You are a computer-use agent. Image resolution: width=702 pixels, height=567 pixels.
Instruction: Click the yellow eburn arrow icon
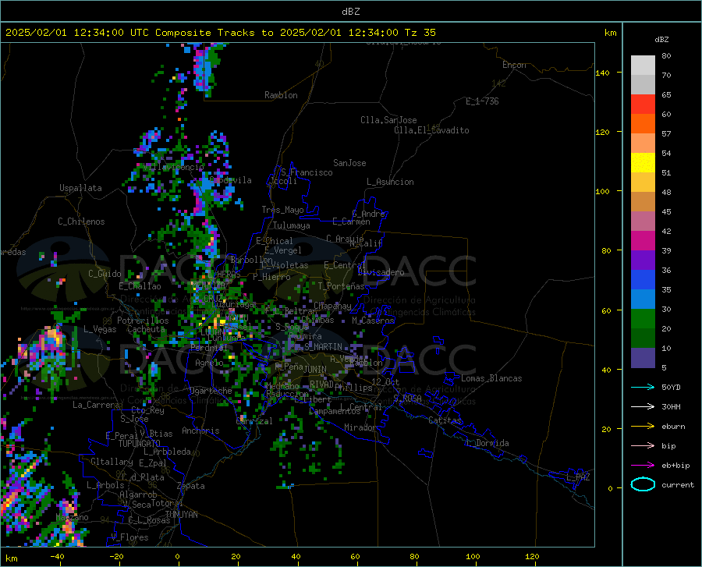tap(643, 426)
